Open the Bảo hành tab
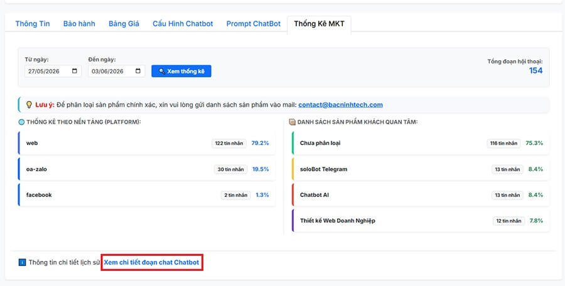Screen dimensions: 565x286 tap(79, 24)
